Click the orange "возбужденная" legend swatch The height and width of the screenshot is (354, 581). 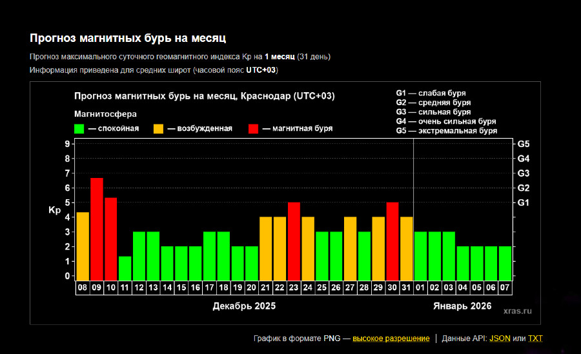[158, 129]
